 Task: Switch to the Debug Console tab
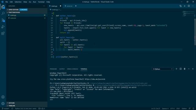tap(73, 69)
